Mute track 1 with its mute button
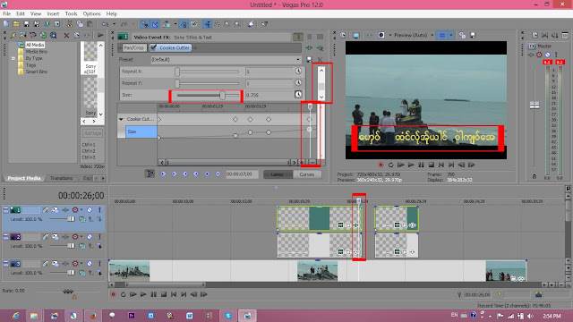 [x=90, y=210]
